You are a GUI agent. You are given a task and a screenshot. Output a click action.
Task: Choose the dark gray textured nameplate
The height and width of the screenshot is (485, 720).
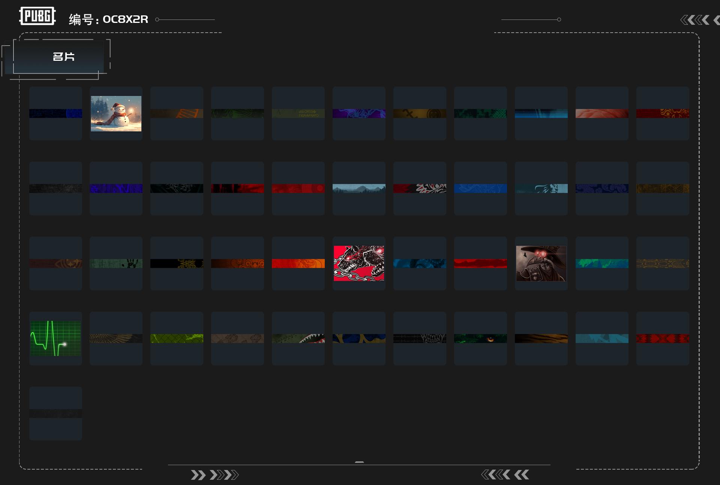55,188
